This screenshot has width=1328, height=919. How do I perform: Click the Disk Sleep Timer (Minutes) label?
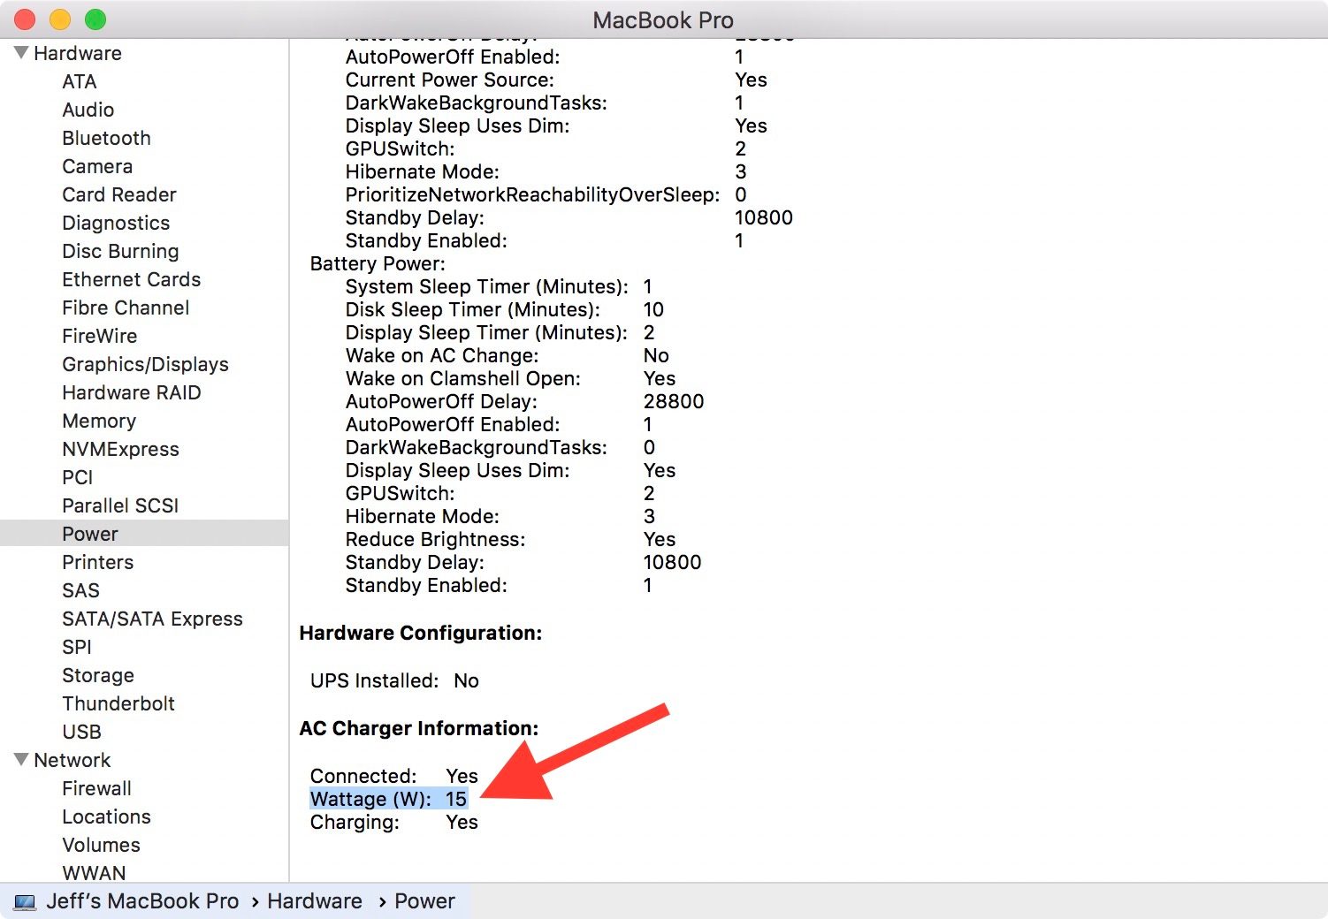(473, 309)
